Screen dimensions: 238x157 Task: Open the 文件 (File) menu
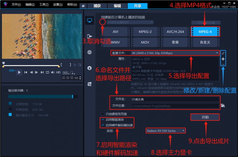16,5
